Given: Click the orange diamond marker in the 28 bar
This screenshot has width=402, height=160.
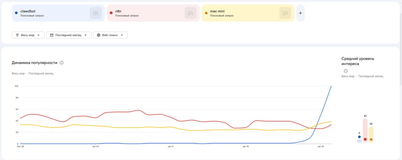Looking at the screenshot, I should pyautogui.click(x=371, y=139).
